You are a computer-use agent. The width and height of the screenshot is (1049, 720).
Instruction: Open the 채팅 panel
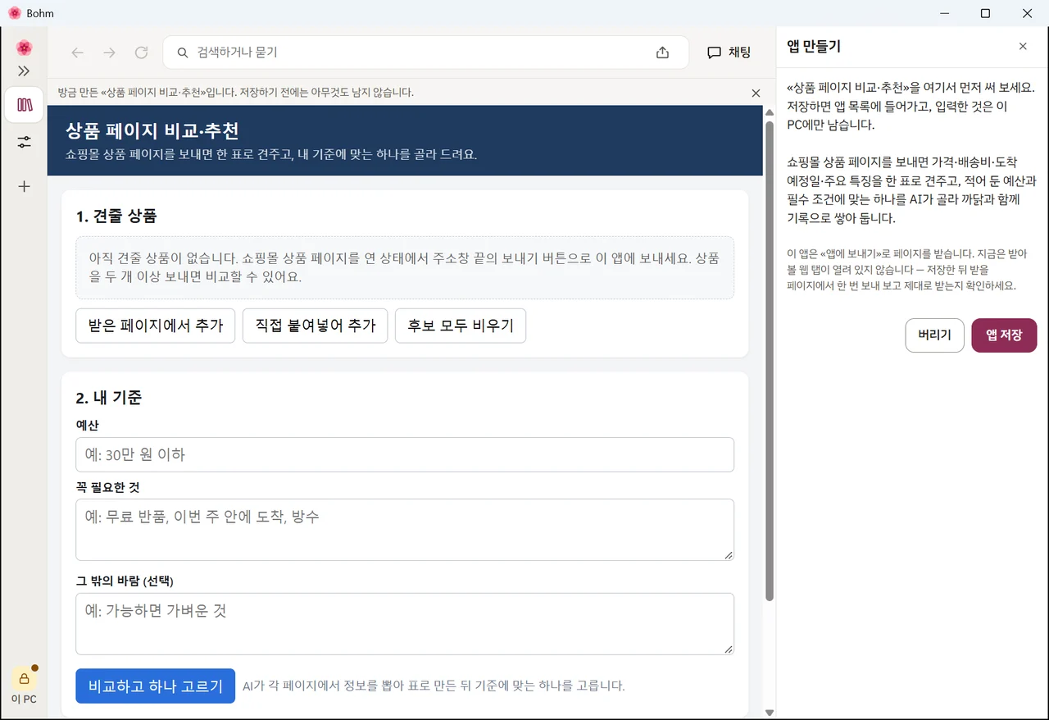729,52
